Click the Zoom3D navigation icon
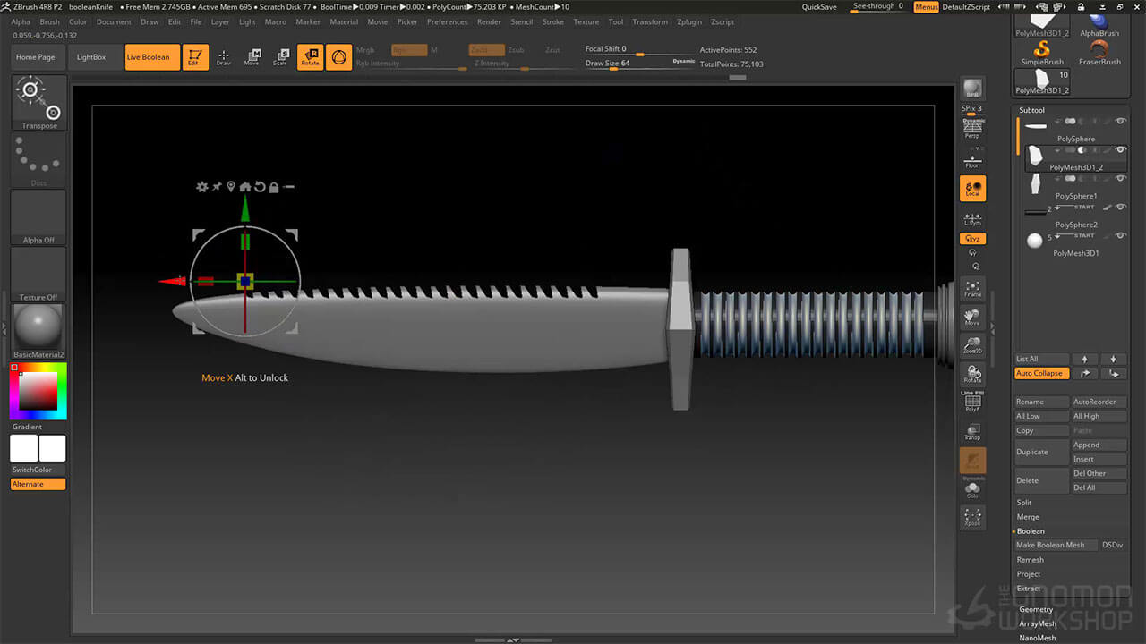 point(972,346)
